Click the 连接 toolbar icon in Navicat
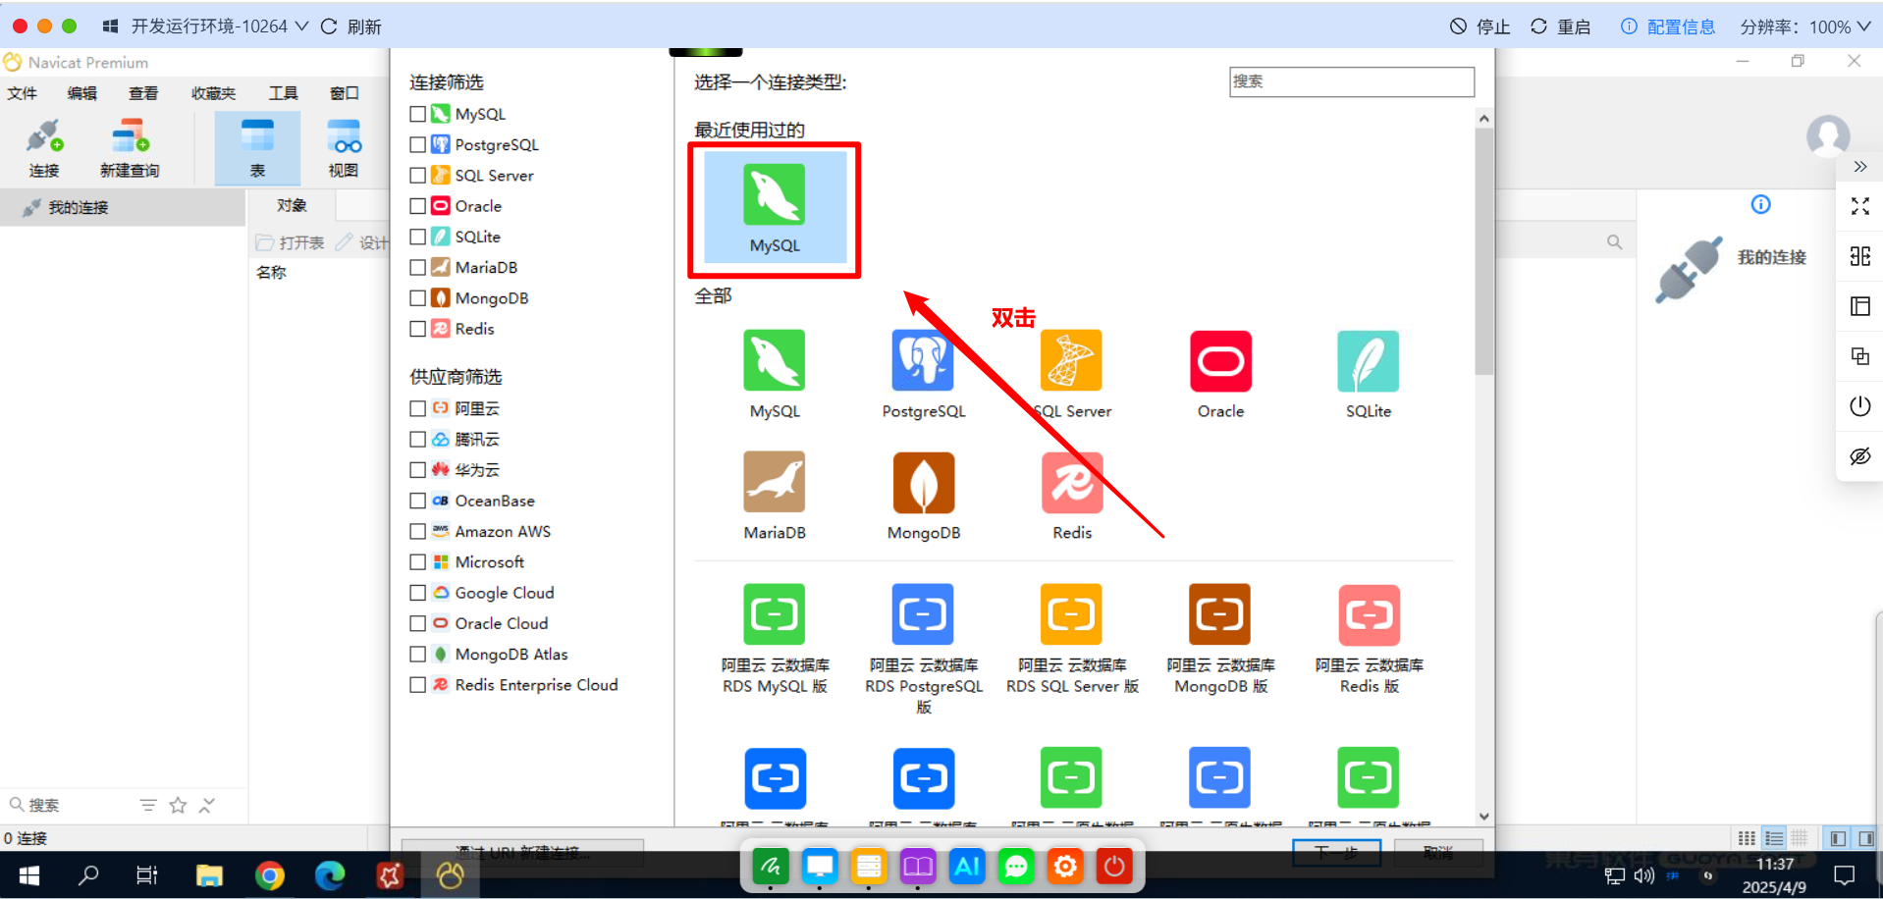This screenshot has height=899, width=1883. [x=44, y=148]
